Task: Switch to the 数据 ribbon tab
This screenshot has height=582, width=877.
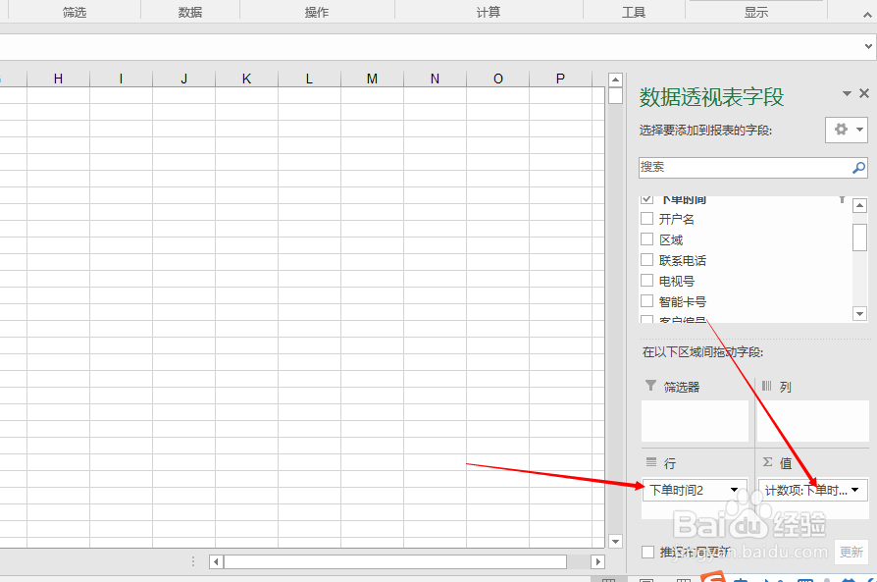Action: [190, 11]
